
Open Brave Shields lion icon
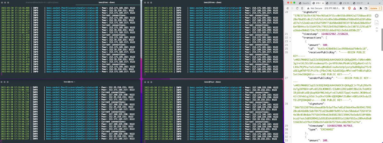(x=349, y=8)
